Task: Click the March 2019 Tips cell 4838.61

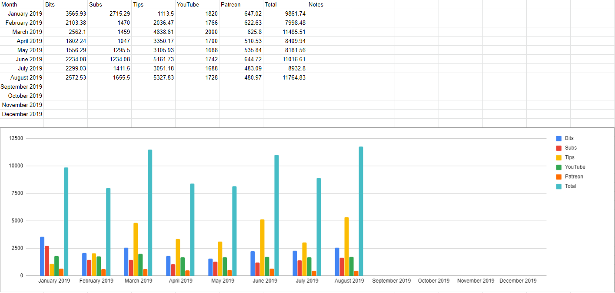Action: [153, 32]
